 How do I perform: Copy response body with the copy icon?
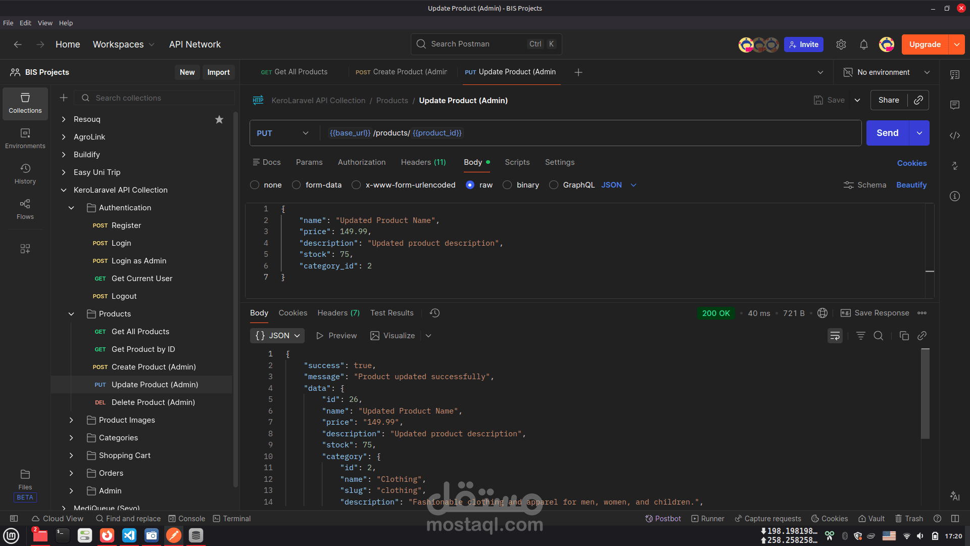pos(904,336)
